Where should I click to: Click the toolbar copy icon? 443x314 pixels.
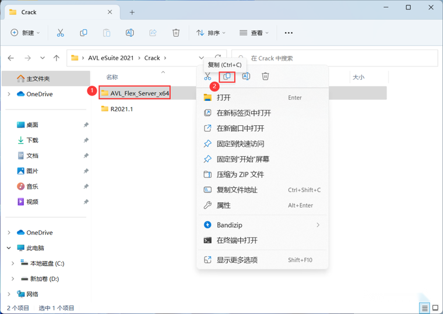tap(83, 33)
